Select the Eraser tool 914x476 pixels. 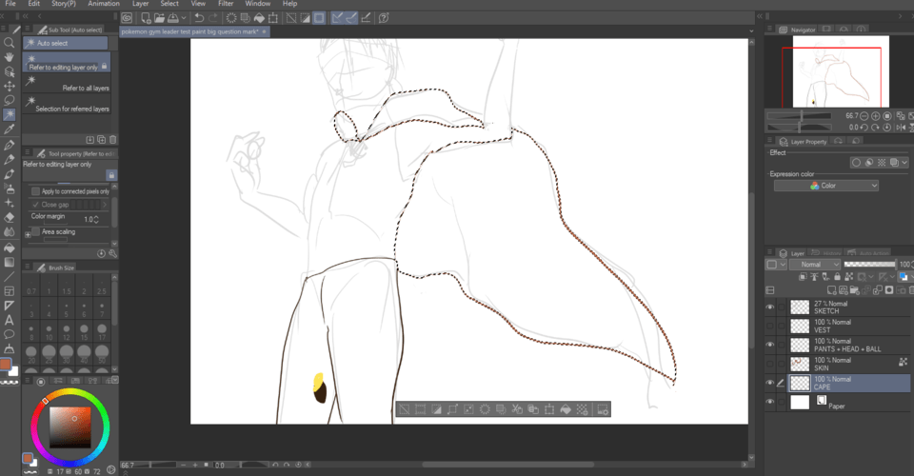coord(10,216)
